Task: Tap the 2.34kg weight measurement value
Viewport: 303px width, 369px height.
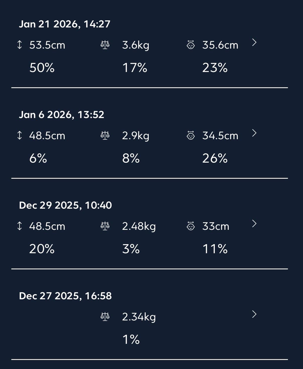Action: 139,317
